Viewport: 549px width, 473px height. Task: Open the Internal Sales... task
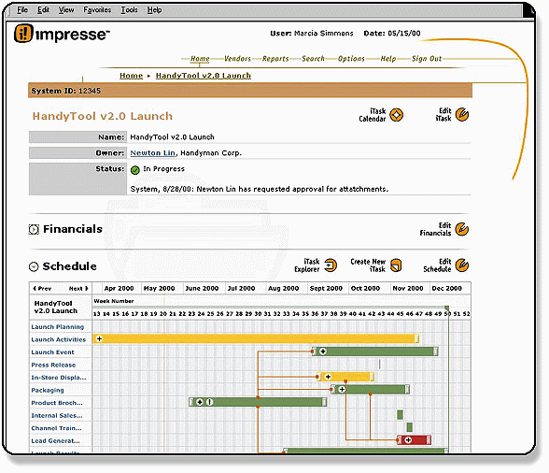tap(57, 415)
